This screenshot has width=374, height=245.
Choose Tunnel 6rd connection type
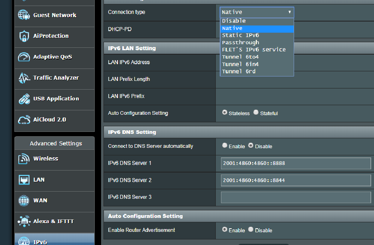(x=257, y=71)
